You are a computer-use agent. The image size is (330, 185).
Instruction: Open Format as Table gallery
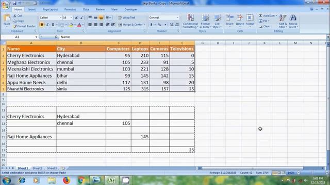tap(205, 21)
